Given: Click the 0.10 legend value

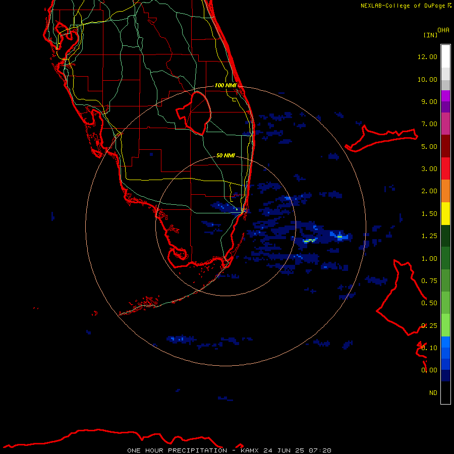Looking at the screenshot, I should point(429,348).
